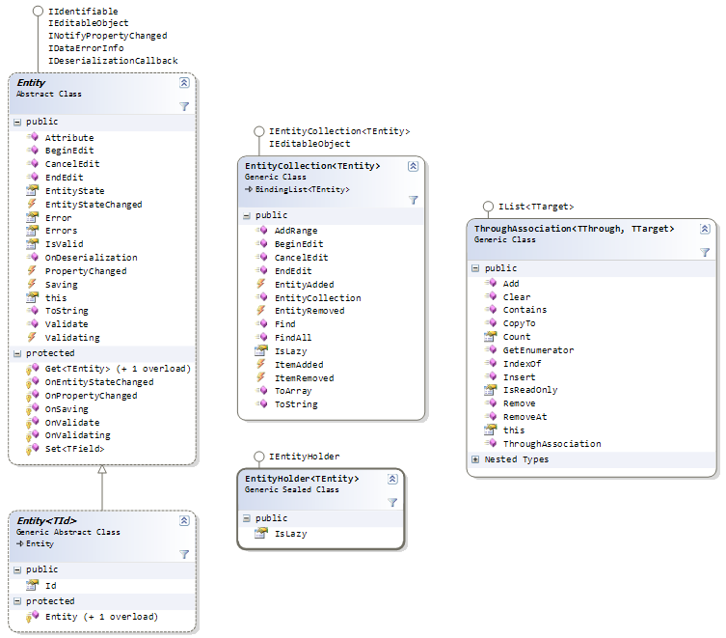Click the filter icon on ThroughAssociation class
The width and height of the screenshot is (726, 638).
click(x=704, y=252)
